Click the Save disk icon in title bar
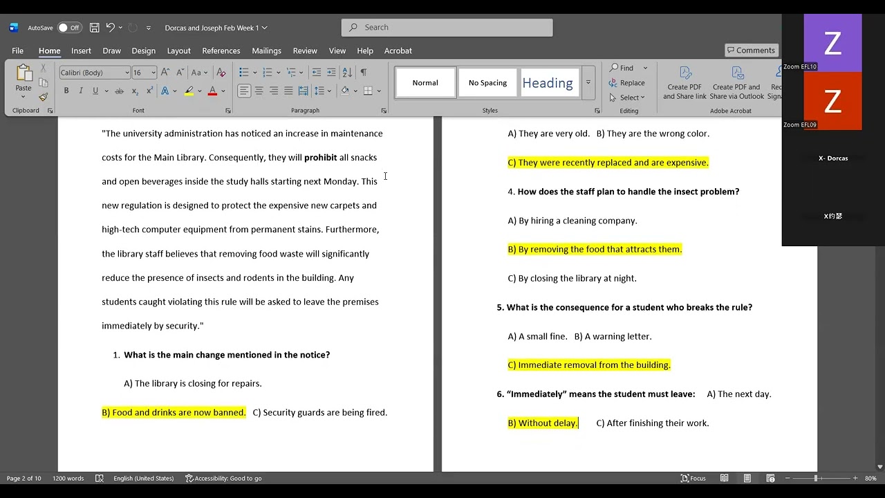The height and width of the screenshot is (498, 885). point(95,28)
